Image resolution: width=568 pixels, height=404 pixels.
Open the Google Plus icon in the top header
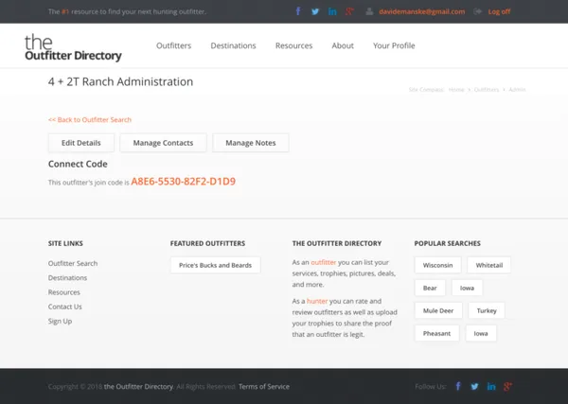pyautogui.click(x=349, y=11)
